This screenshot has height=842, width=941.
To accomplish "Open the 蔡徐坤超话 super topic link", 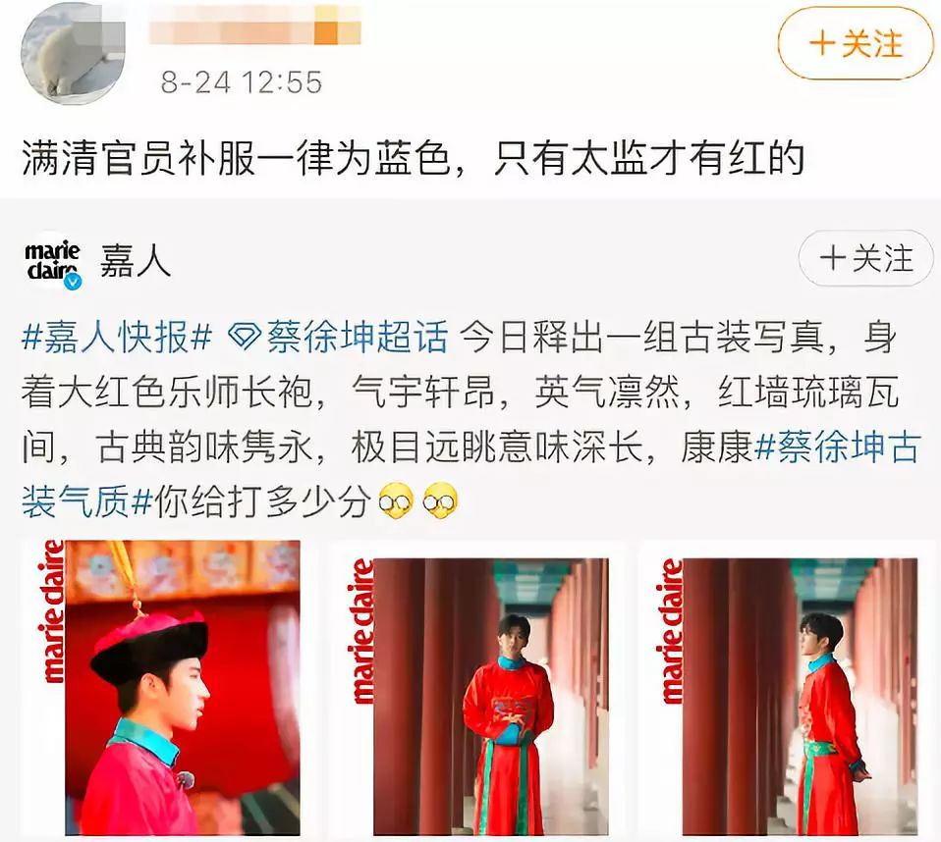I will [358, 338].
